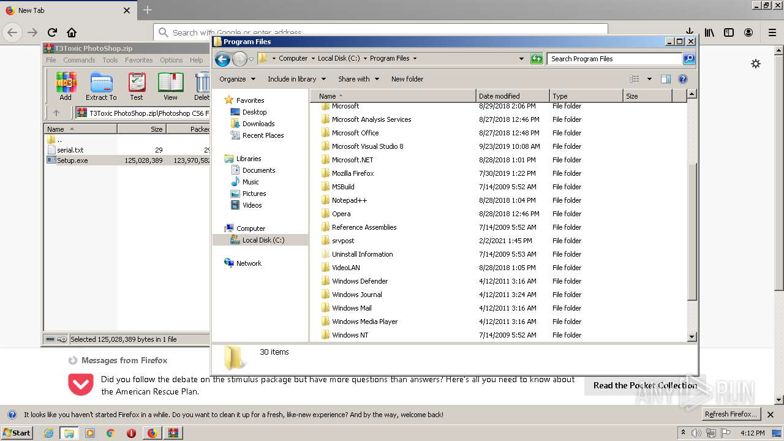Open new tab personalize gear icon
784x441 pixels.
[x=756, y=64]
